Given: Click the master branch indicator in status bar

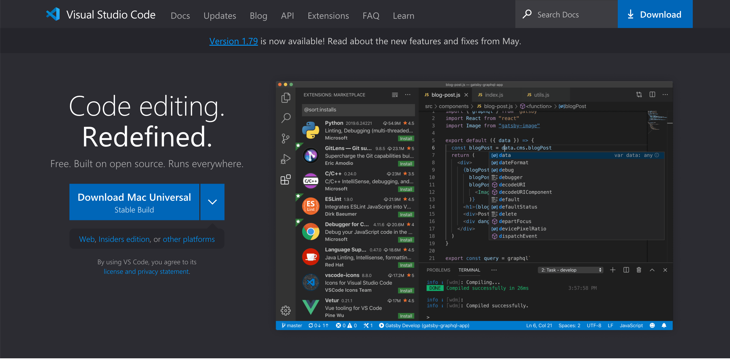Looking at the screenshot, I should pyautogui.click(x=292, y=325).
